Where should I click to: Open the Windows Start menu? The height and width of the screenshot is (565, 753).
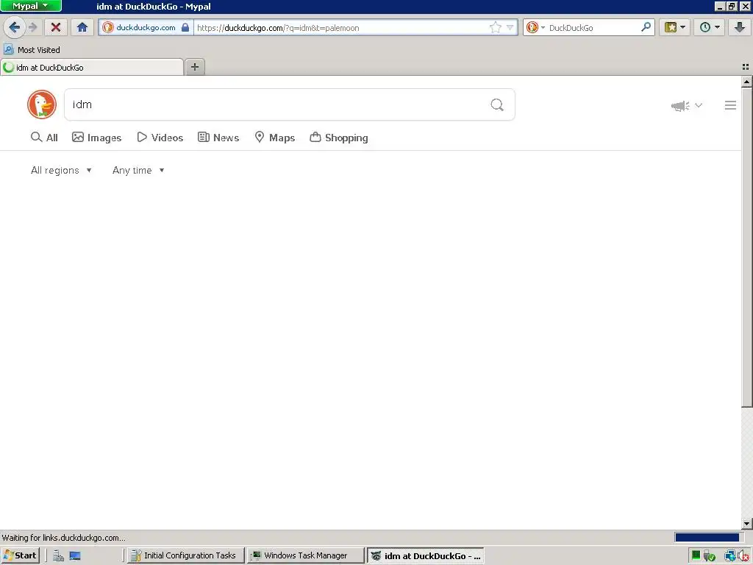point(20,555)
